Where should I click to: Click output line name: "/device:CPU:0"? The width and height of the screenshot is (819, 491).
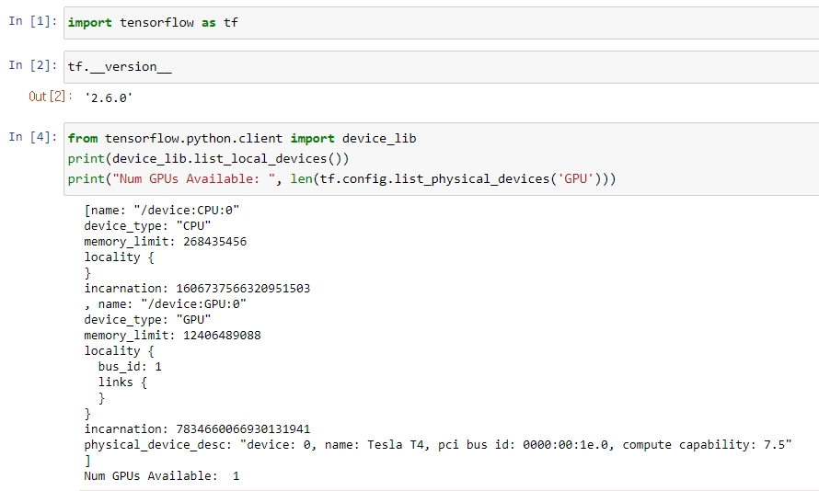click(x=162, y=211)
